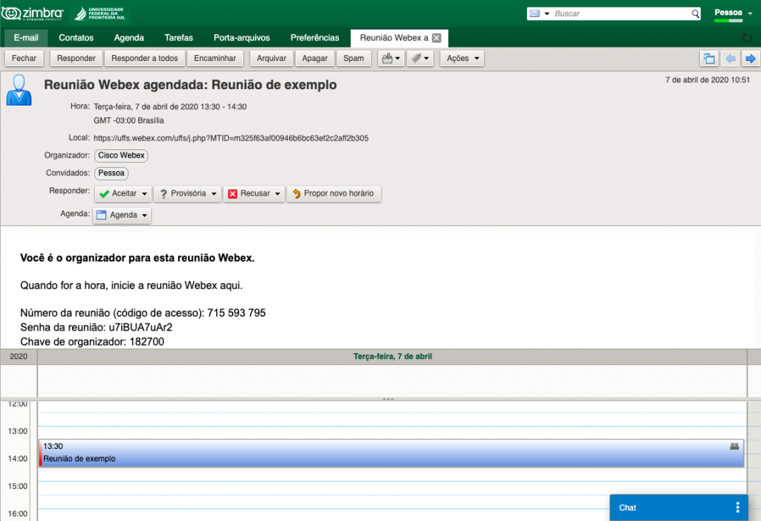
Task: Expand the Aceitar dropdown arrow
Action: [144, 194]
